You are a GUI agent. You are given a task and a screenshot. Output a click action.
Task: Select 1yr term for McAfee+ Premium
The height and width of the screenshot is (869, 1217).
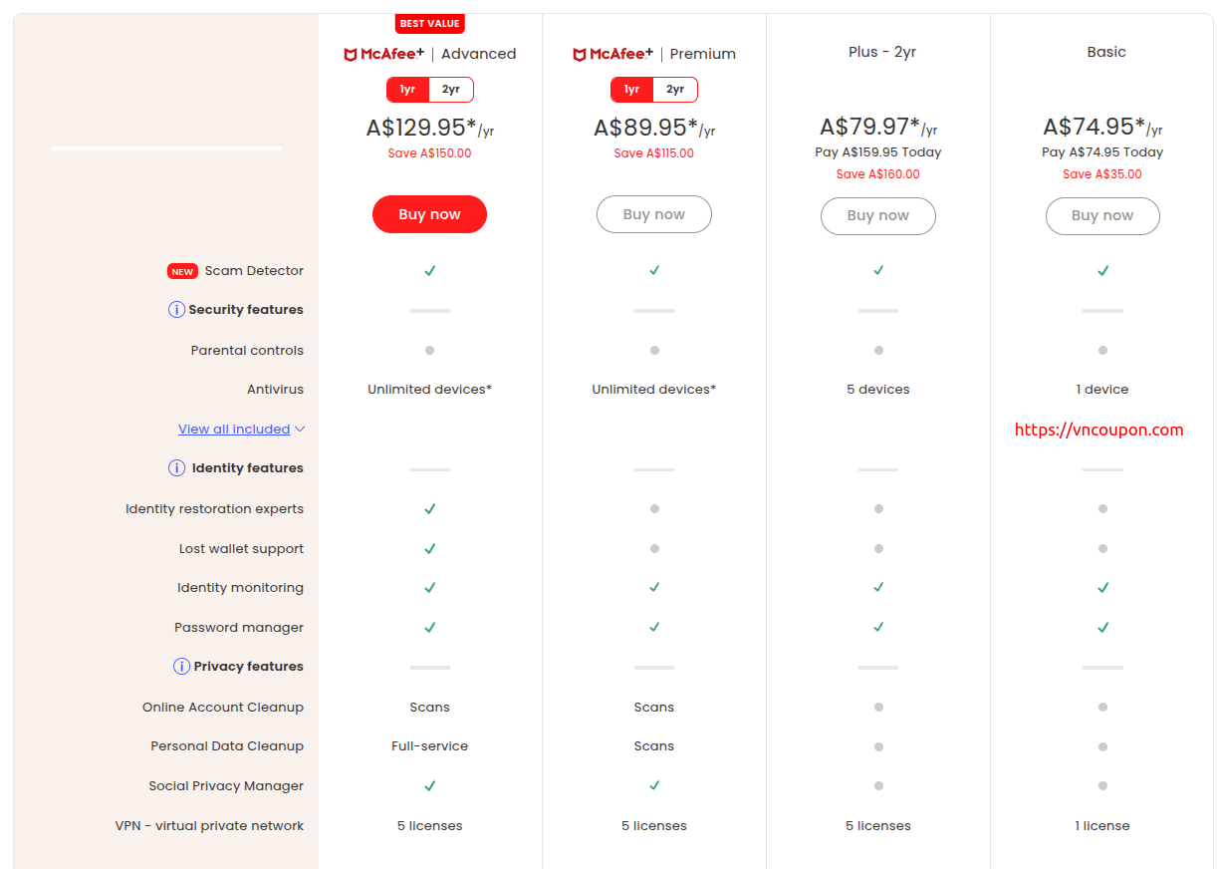(x=631, y=90)
